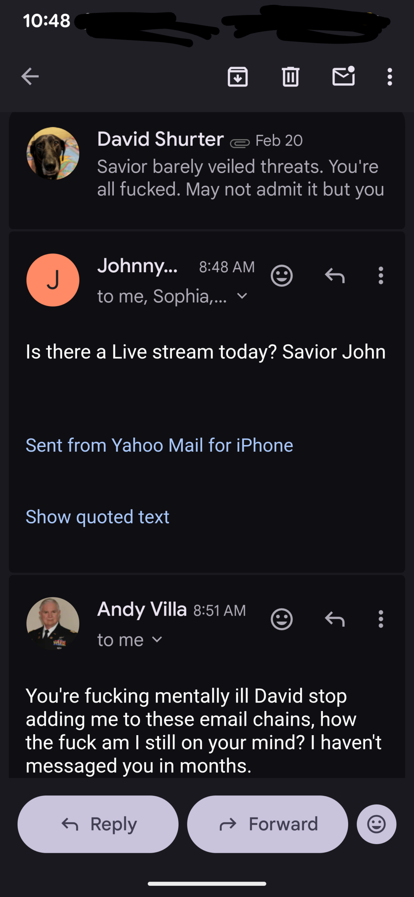Archive this email conversation

coord(238,76)
